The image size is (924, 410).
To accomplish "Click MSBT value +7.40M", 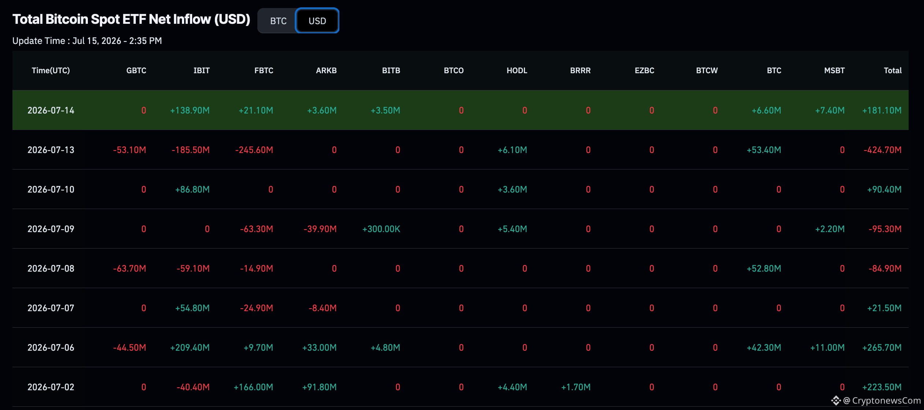I will [x=830, y=110].
